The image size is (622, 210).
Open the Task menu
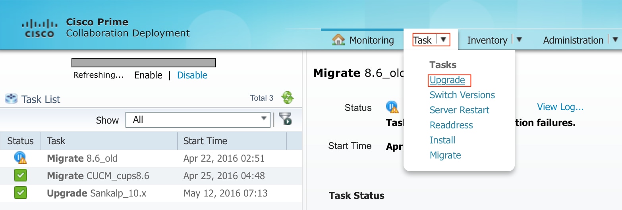point(422,40)
